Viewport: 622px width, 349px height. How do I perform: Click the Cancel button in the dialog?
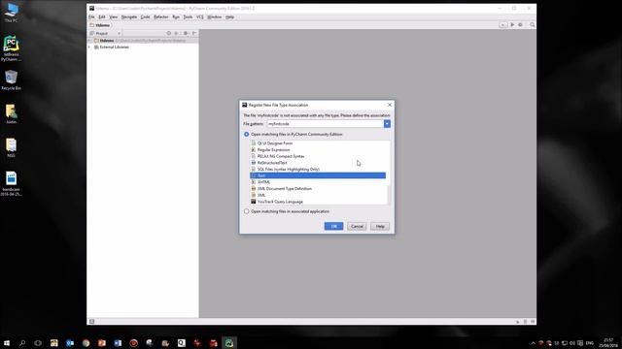[357, 226]
